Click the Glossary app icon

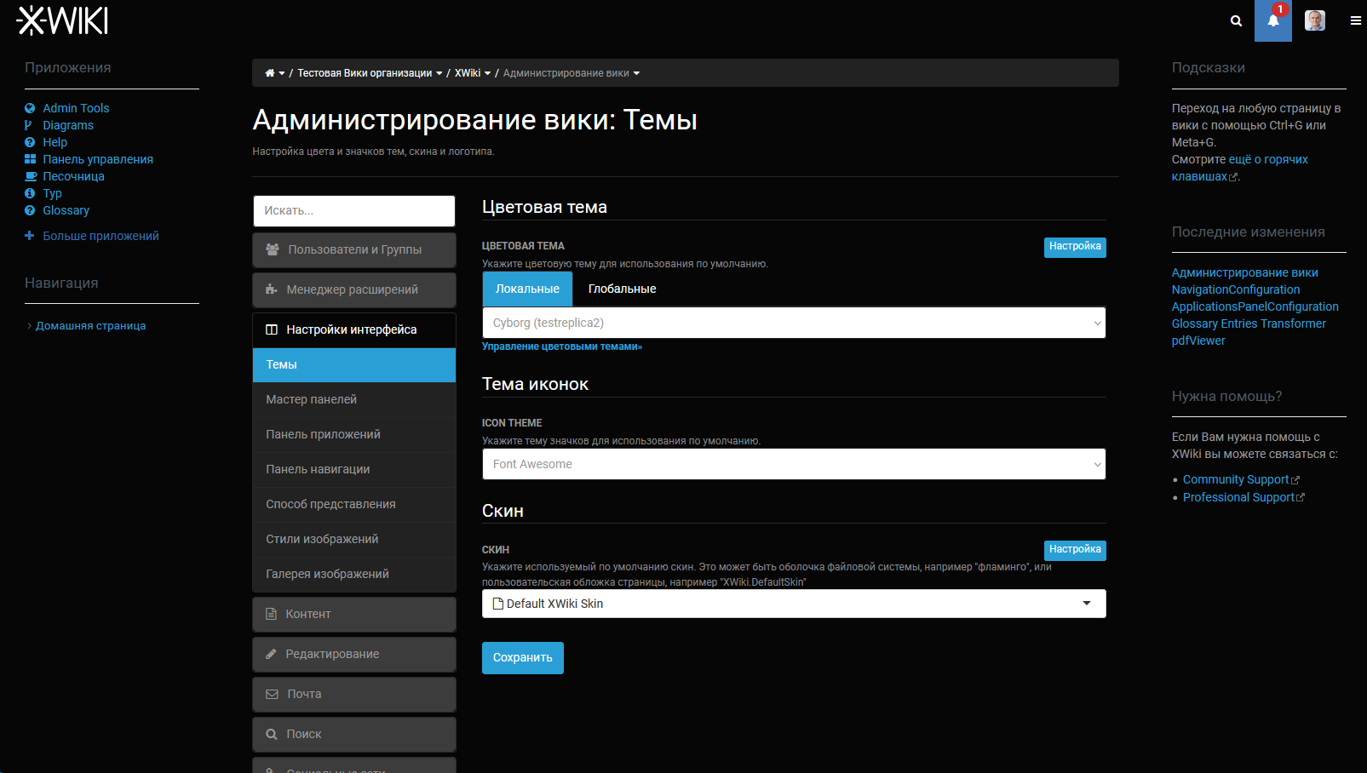click(x=30, y=210)
